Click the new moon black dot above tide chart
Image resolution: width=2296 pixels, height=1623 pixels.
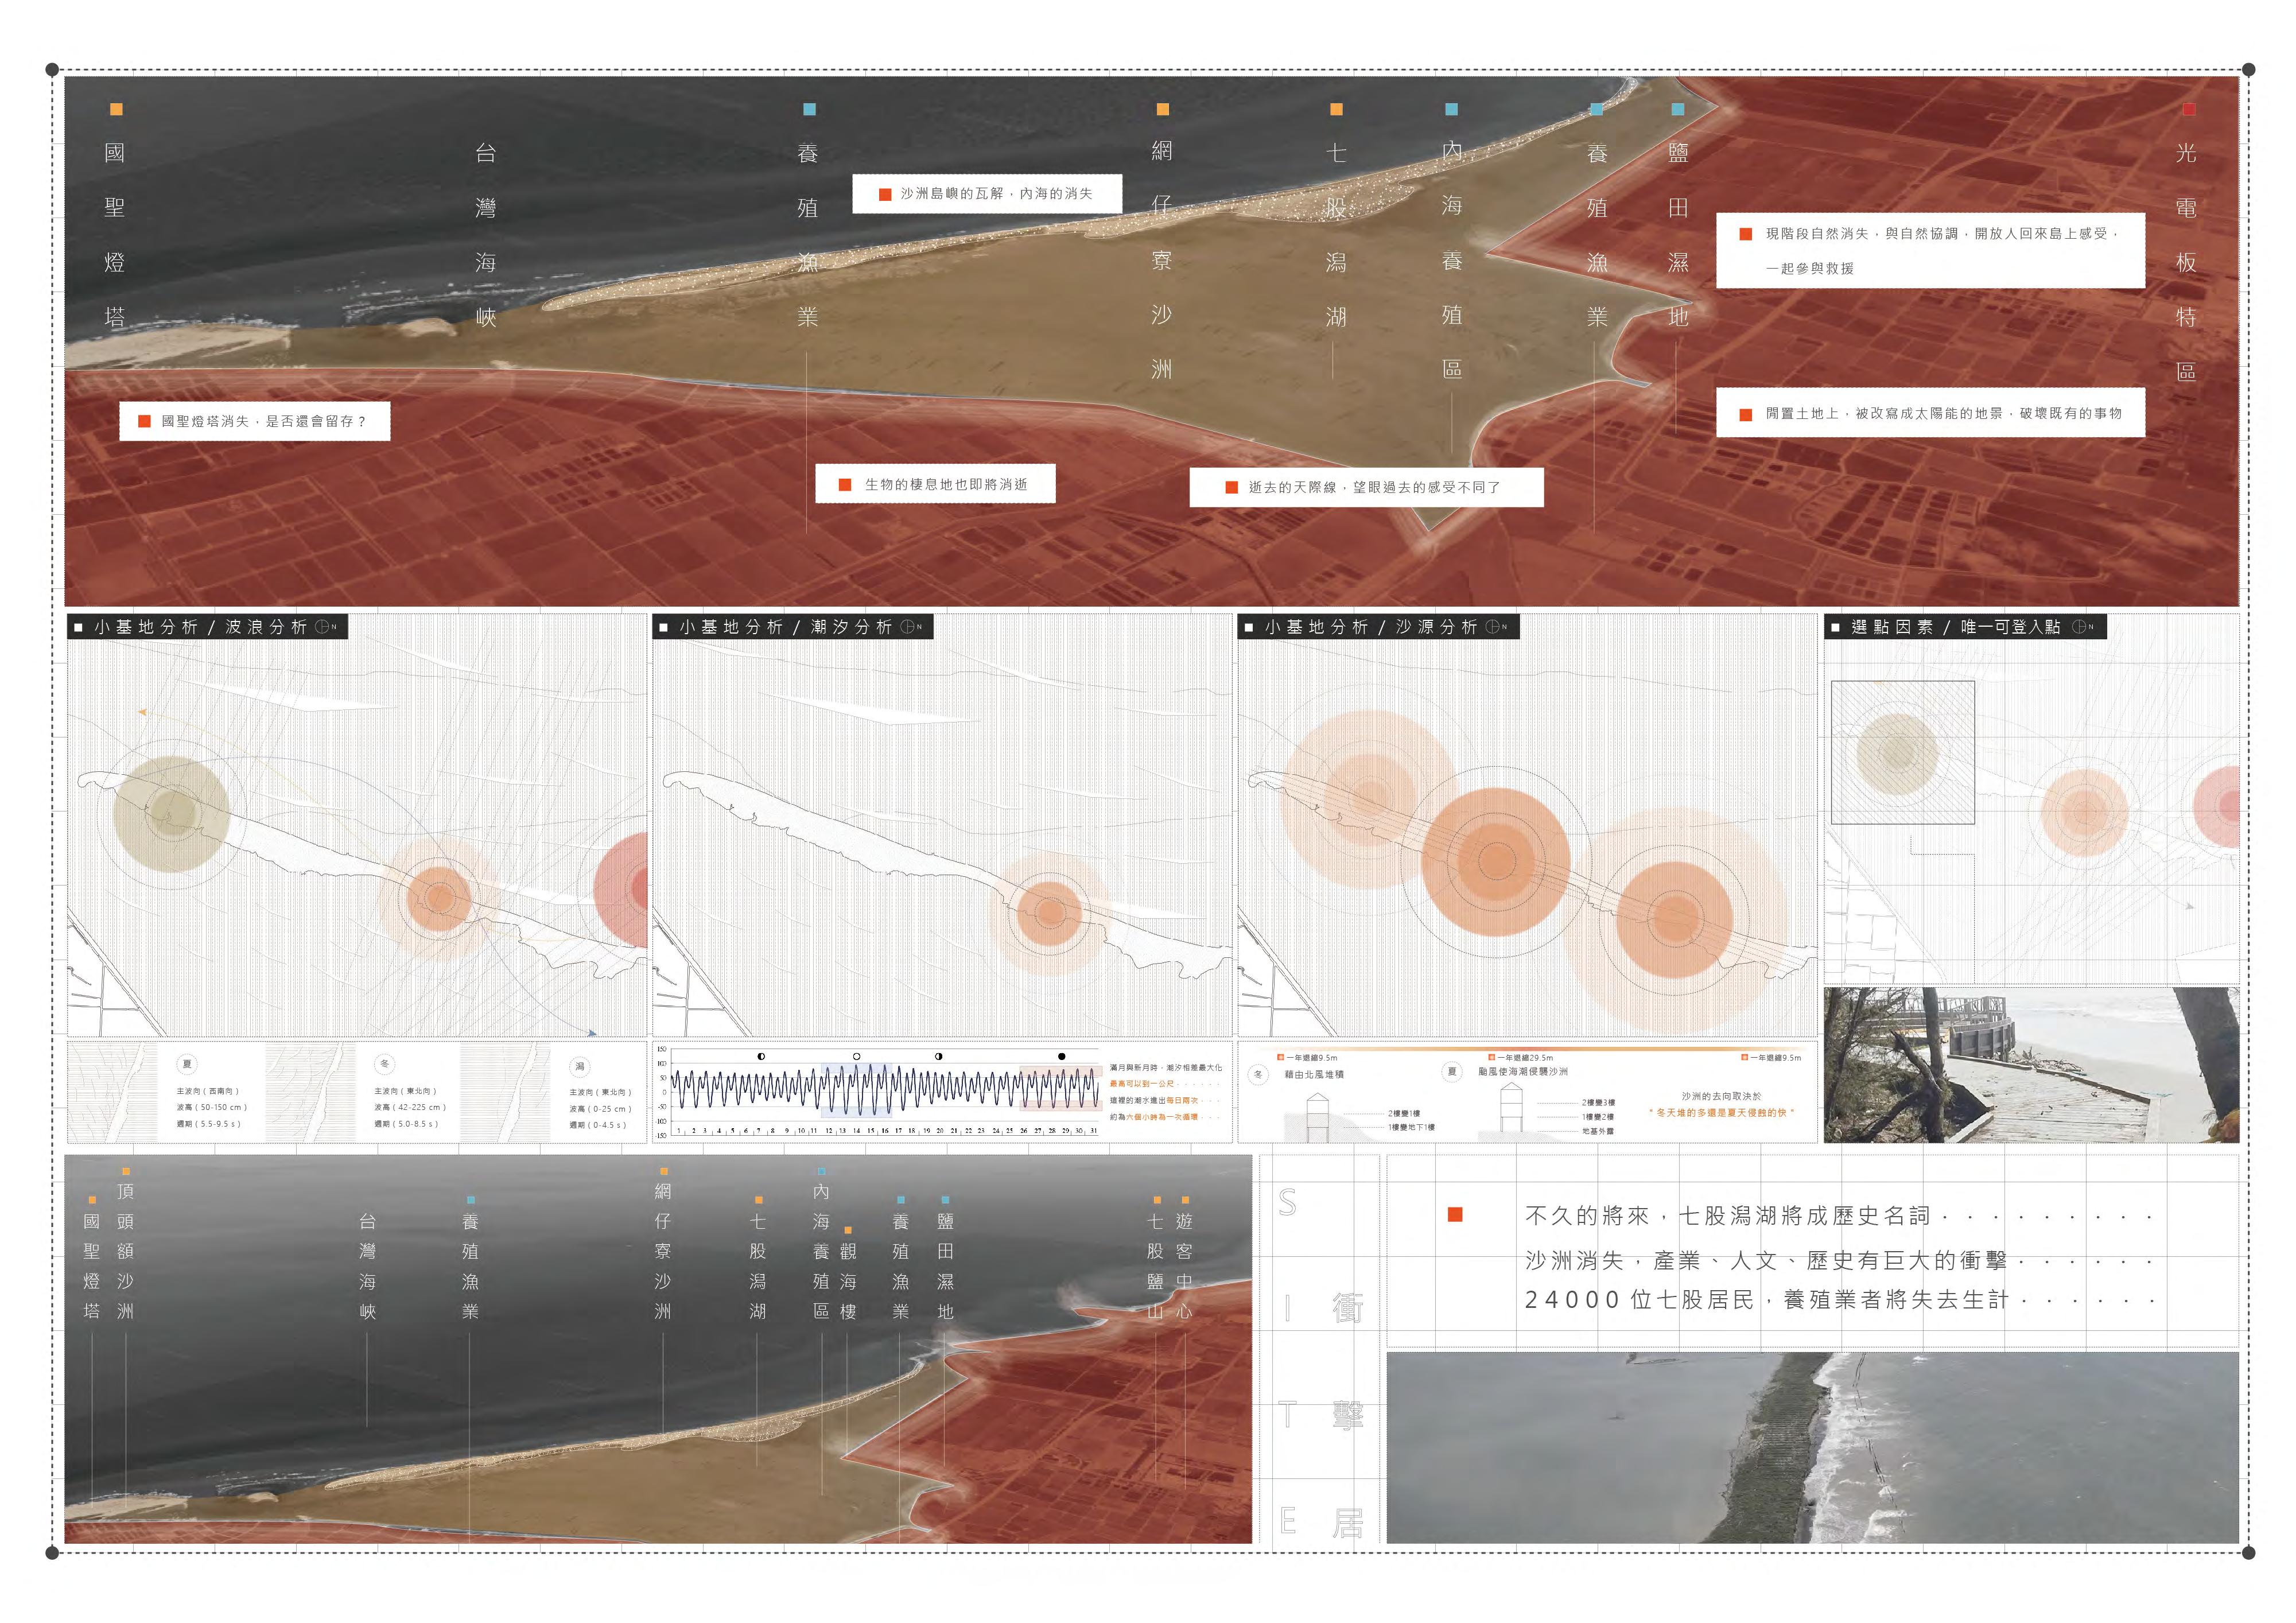(x=1061, y=1056)
